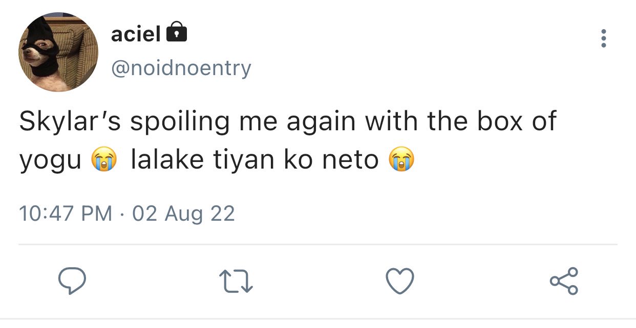Screen dimensions: 636x328
Task: View the masked dog profile picture
Action: click(58, 52)
